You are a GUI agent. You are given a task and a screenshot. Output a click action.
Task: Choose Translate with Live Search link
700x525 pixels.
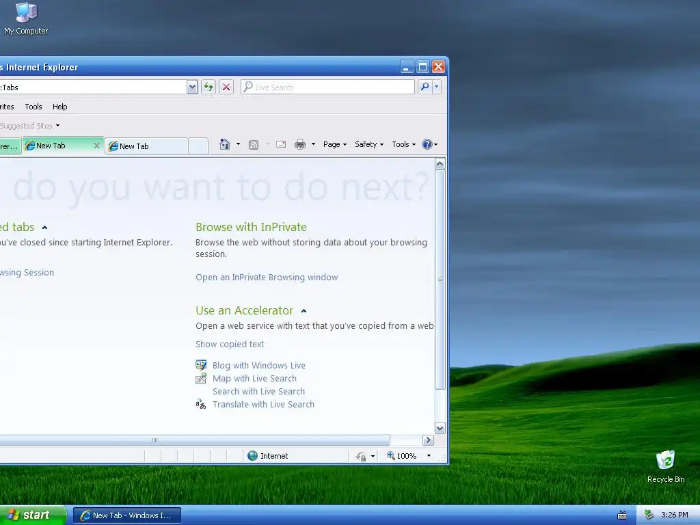[263, 404]
